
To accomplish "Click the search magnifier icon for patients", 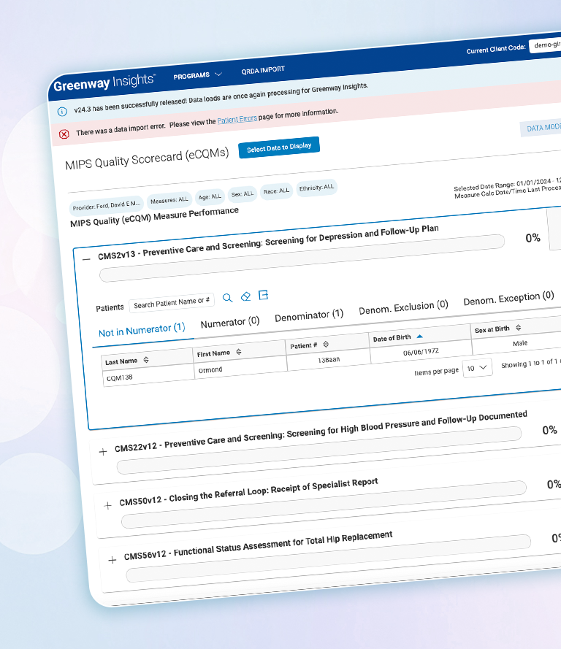I will 227,298.
